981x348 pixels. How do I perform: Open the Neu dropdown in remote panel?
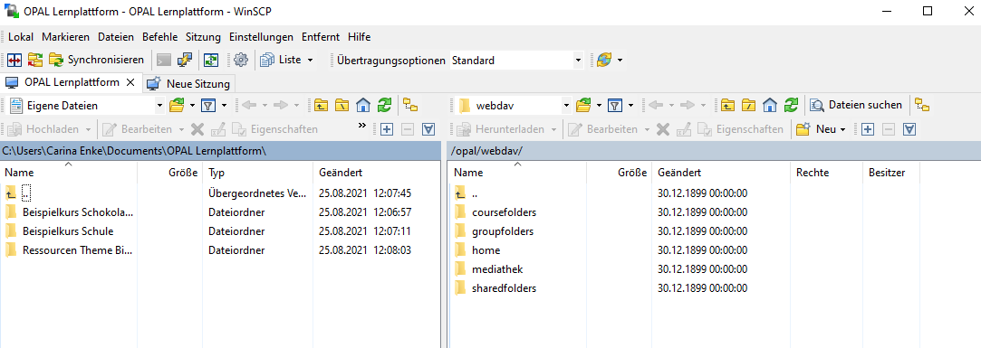pos(822,129)
